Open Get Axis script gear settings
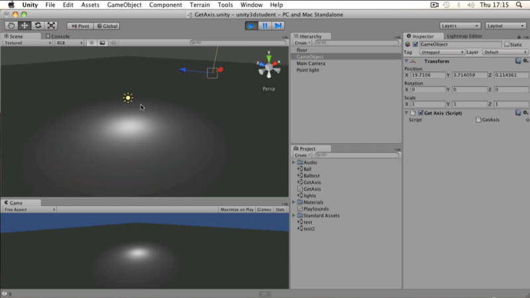 pyautogui.click(x=525, y=113)
